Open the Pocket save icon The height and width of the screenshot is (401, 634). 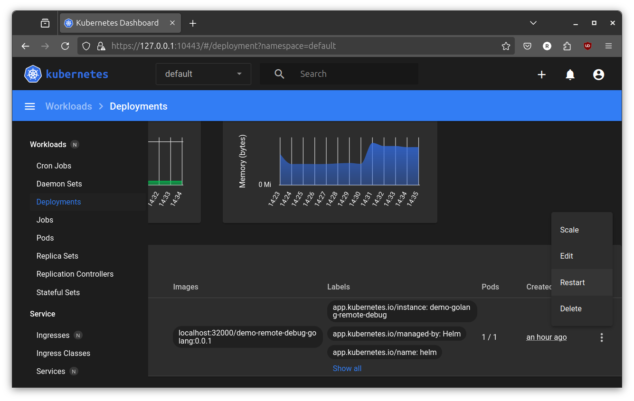tap(527, 46)
